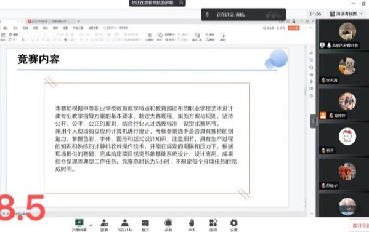This screenshot has width=369, height=232.
Task: Expand the arrow beside 共享屏幕
Action: click(x=91, y=225)
